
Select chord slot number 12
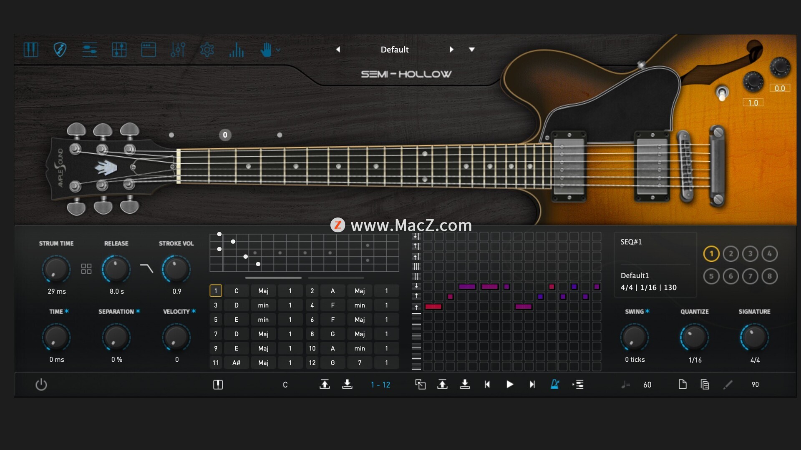click(312, 362)
